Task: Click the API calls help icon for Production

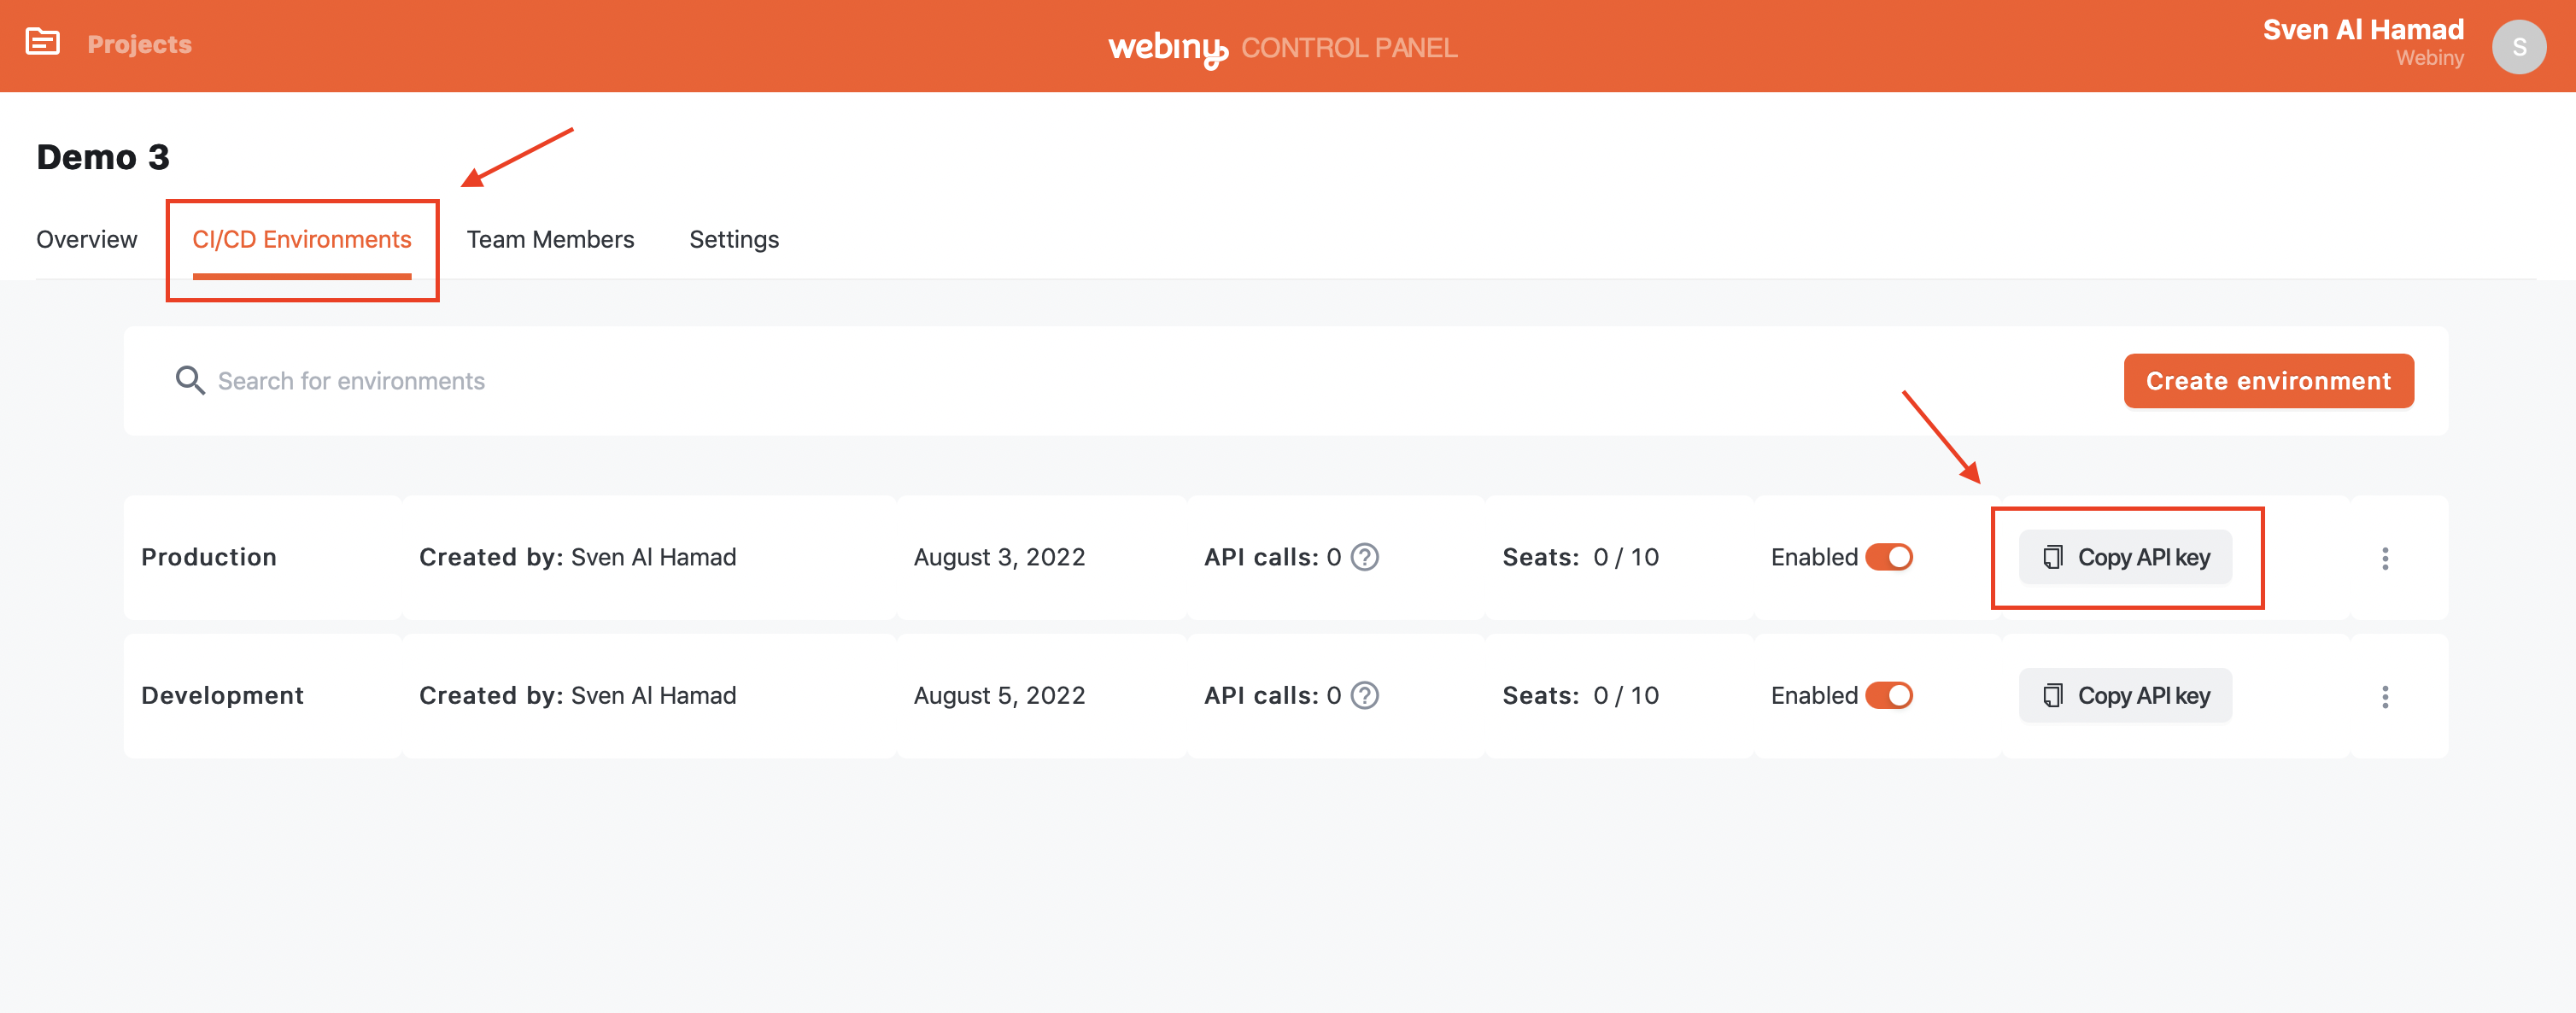Action: tap(1366, 557)
